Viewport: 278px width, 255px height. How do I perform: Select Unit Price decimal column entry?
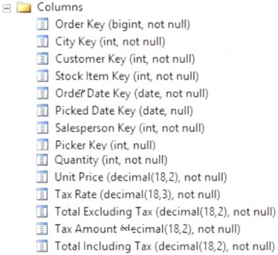tap(141, 177)
